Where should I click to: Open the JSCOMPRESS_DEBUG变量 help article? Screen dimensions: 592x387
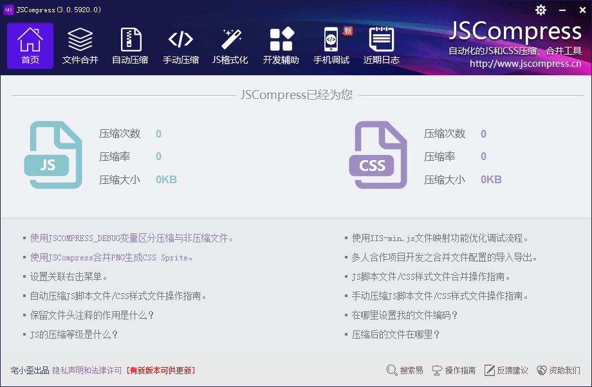pos(132,238)
